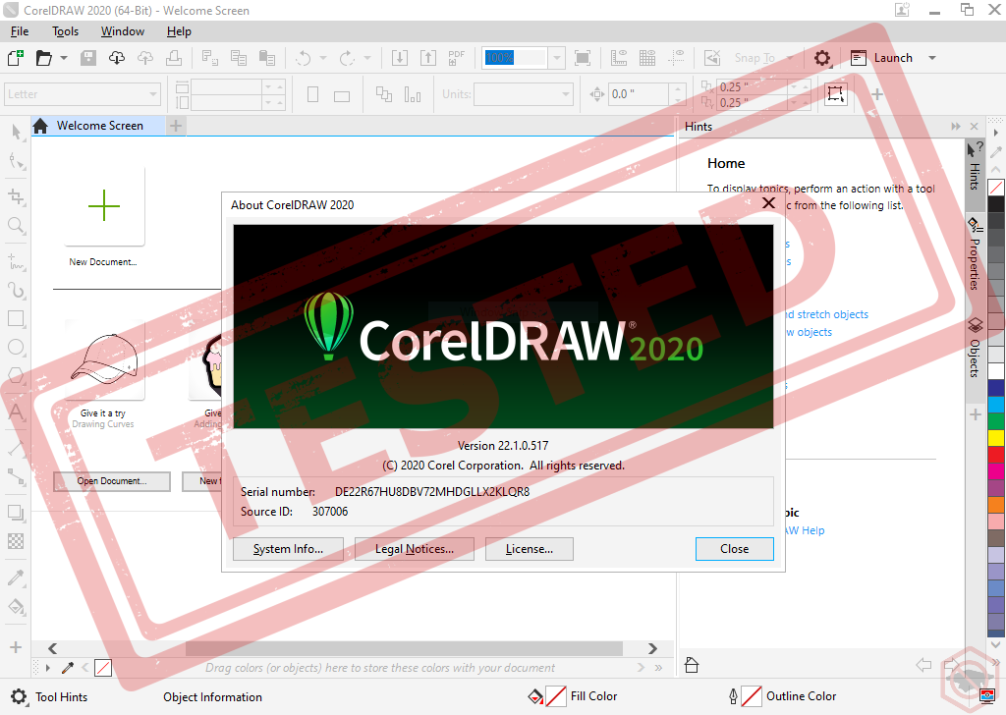Expand the zoom level dropdown
The width and height of the screenshot is (1006, 715).
pyautogui.click(x=556, y=58)
